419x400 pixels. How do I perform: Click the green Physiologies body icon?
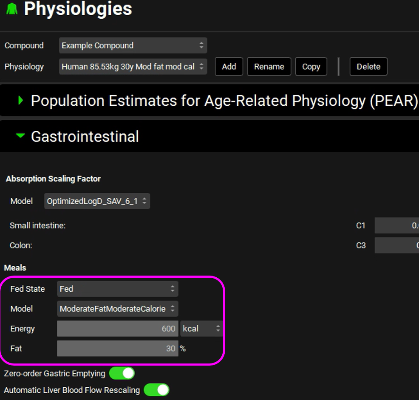(x=11, y=8)
